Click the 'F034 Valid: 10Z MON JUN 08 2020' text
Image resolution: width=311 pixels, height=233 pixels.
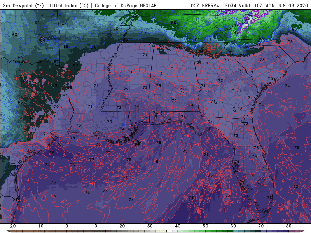click(x=267, y=5)
